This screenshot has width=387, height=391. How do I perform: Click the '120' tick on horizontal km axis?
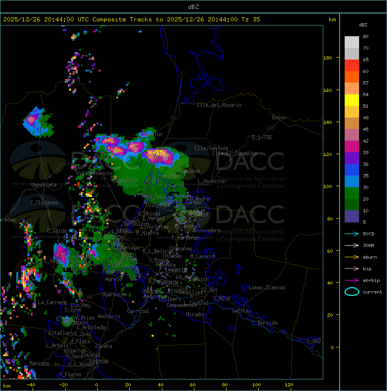289,385
